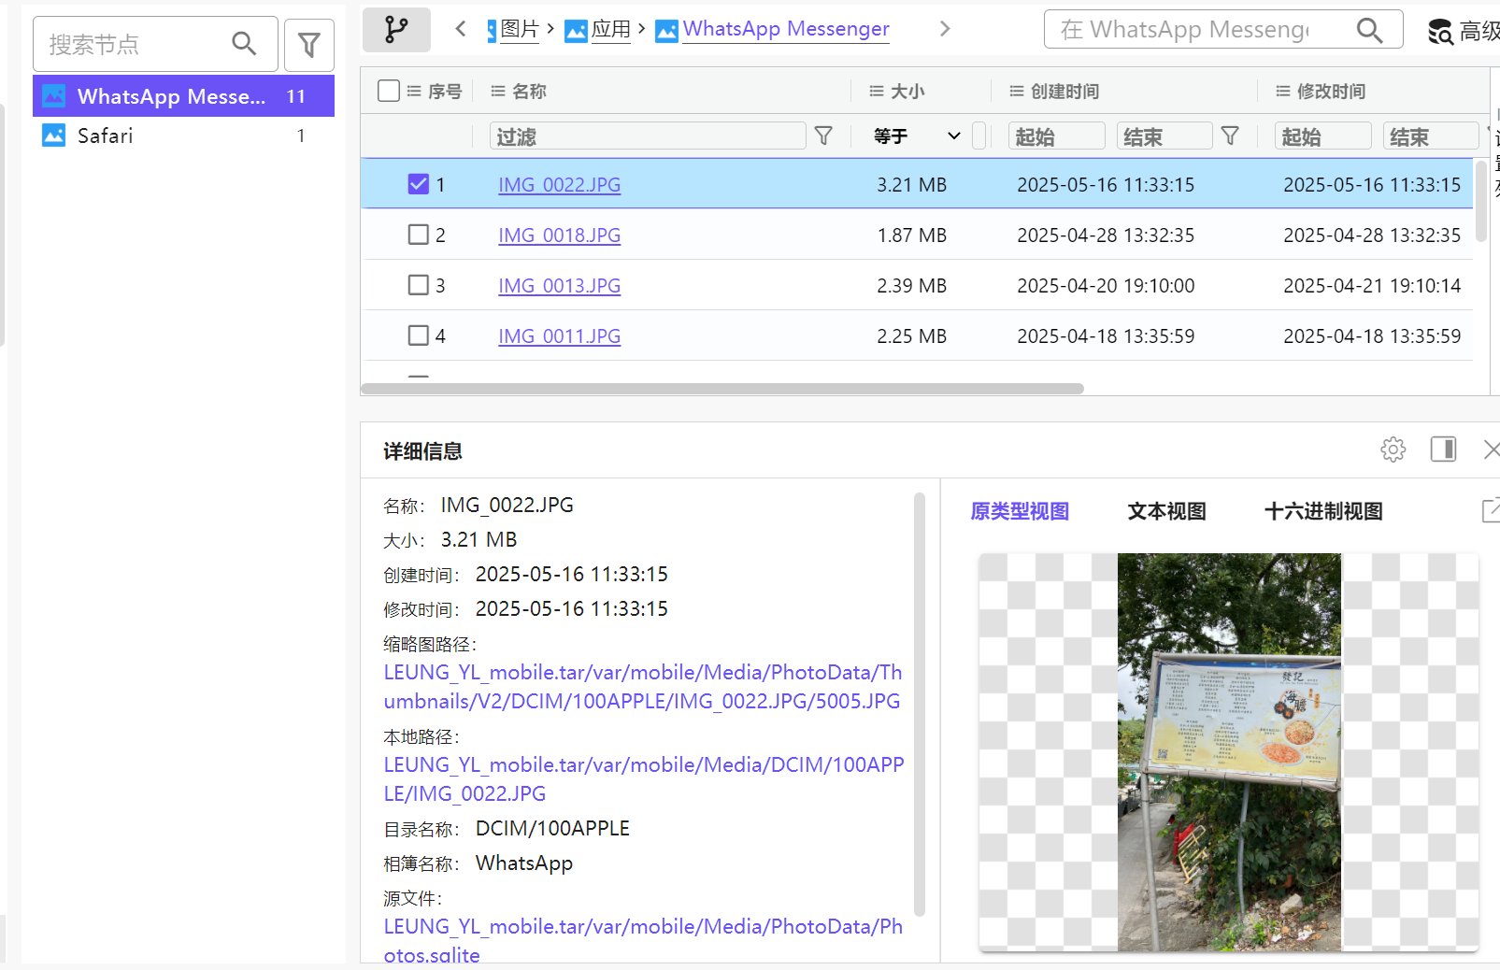Toggle the select-all header checkbox
Viewport: 1500px width, 970px height.
coord(389,91)
